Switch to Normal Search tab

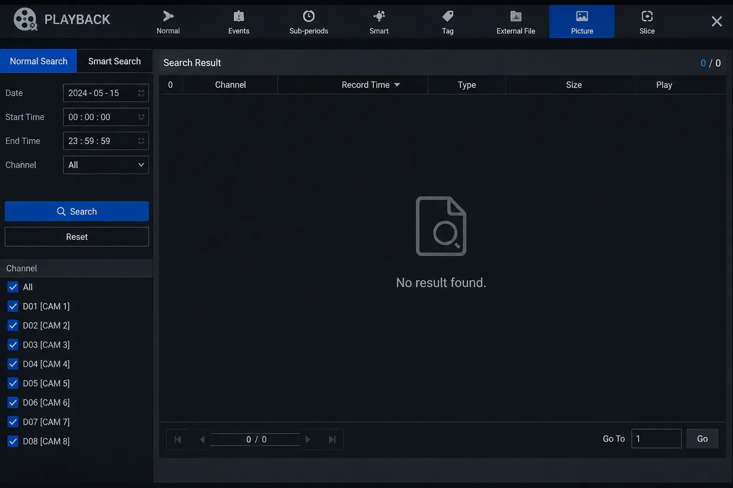pos(39,61)
